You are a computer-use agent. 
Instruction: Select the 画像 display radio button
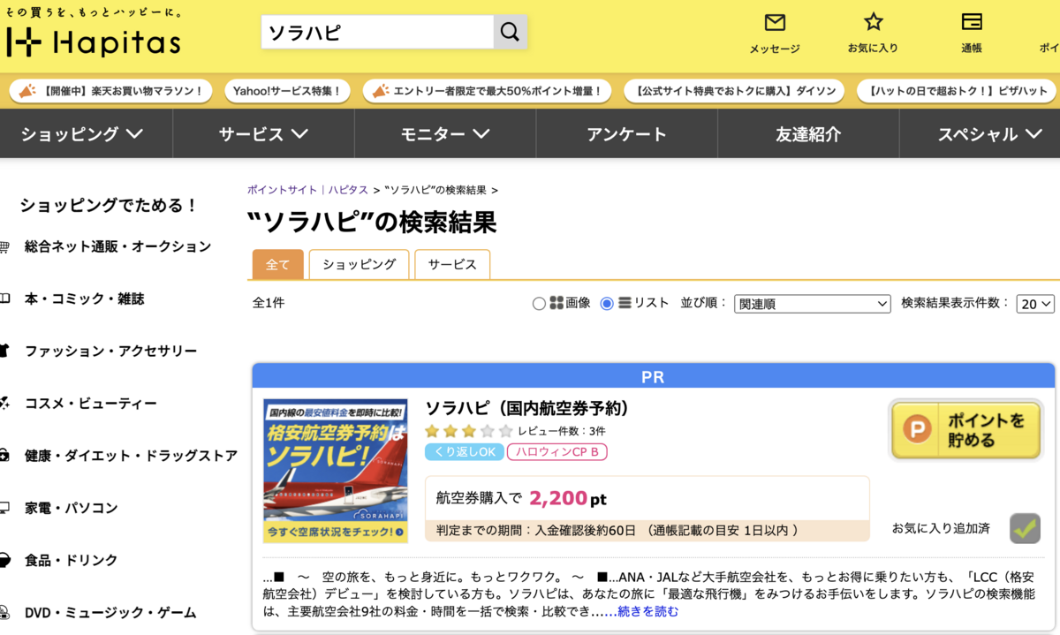pos(538,303)
